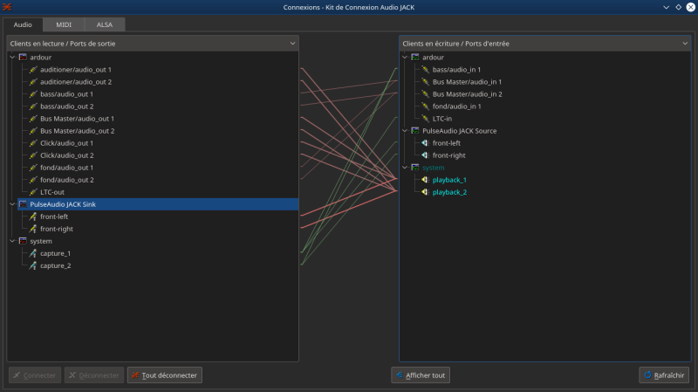Click the Sink front-right port icon in output list
This screenshot has height=392, width=698.
[x=33, y=229]
